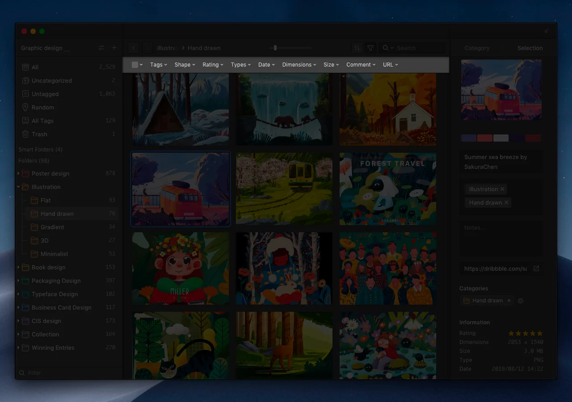
Task: Select the Minimalist subfolder
Action: [x=54, y=254]
